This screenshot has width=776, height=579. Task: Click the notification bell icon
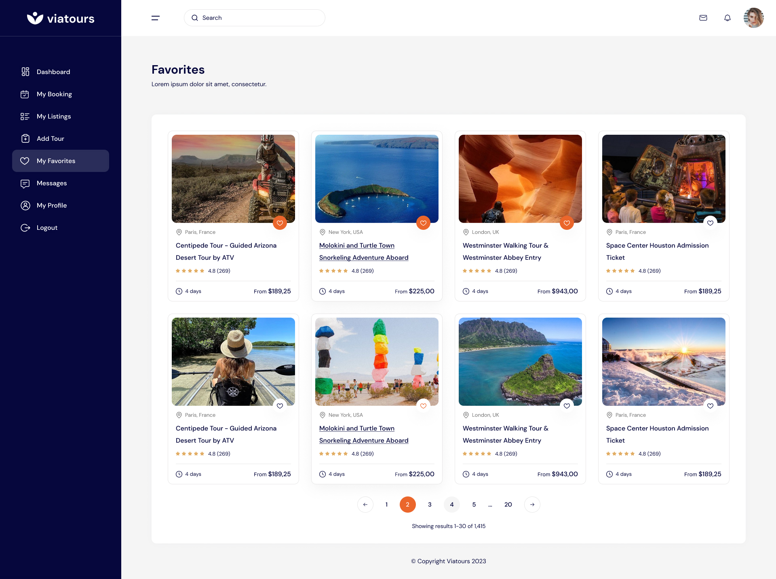click(727, 18)
